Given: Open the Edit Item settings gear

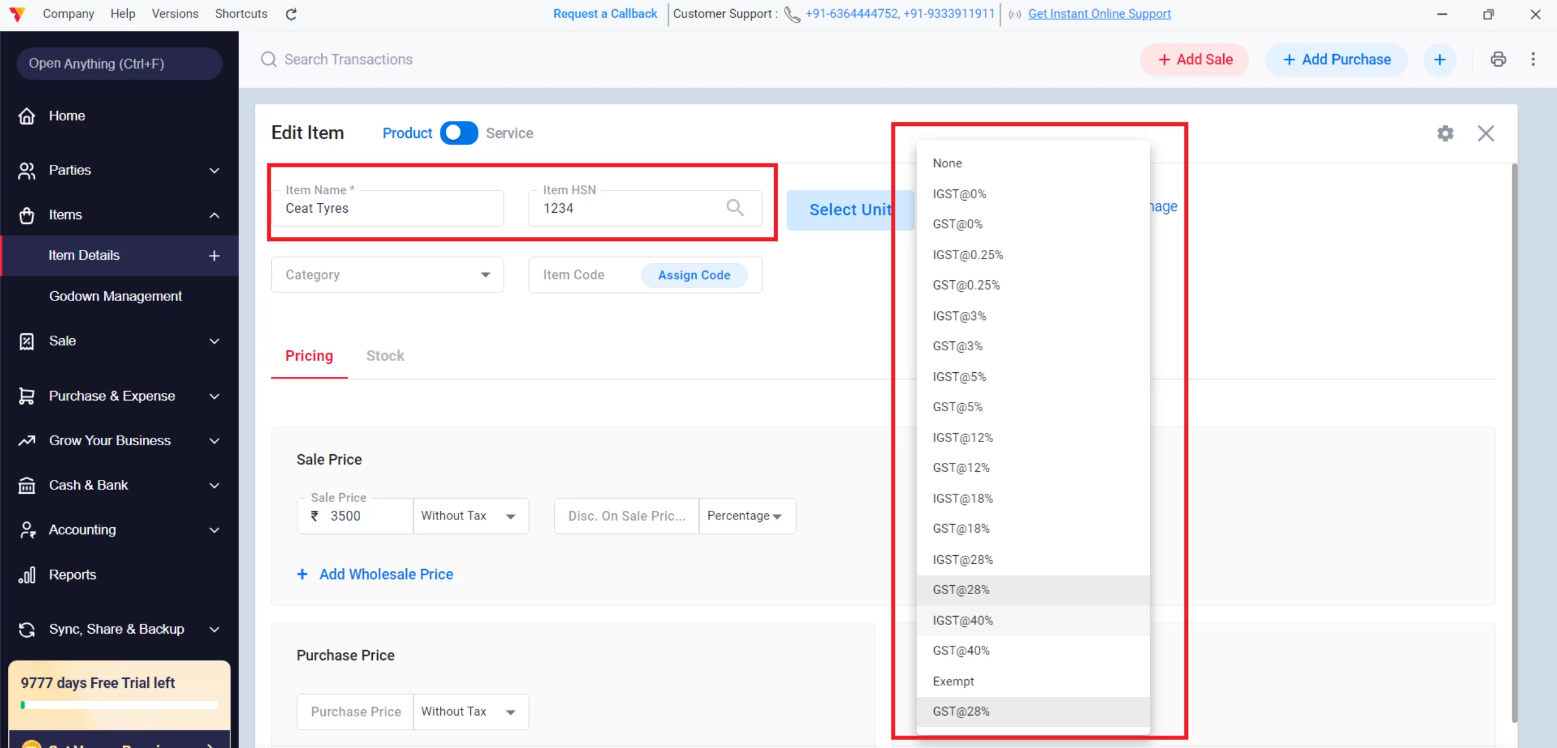Looking at the screenshot, I should tap(1445, 133).
